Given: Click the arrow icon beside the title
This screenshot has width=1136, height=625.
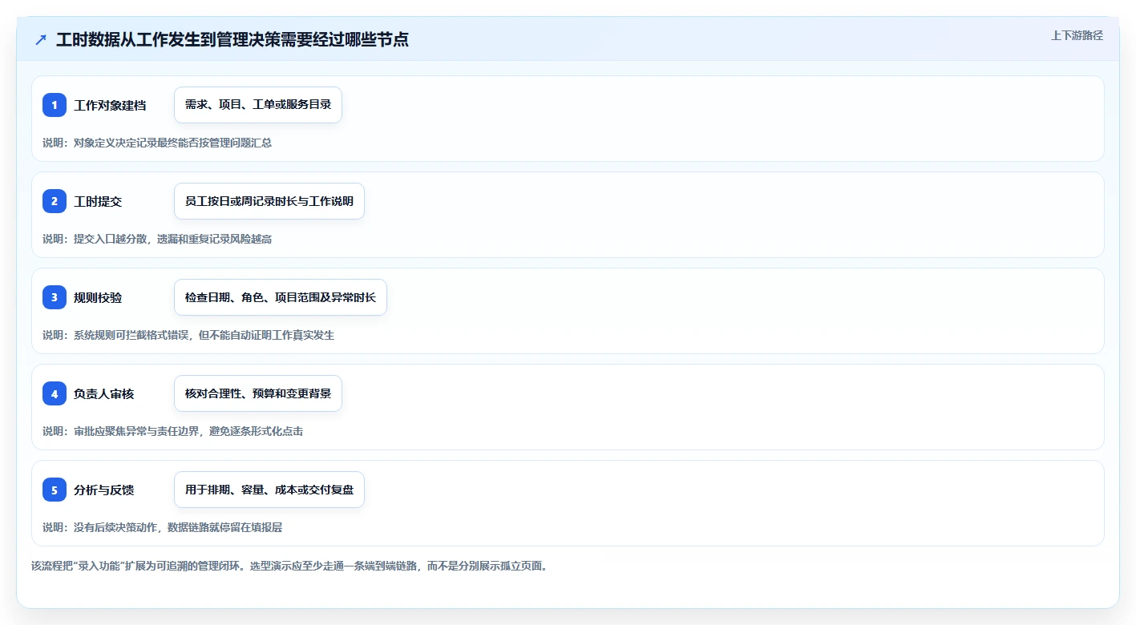Looking at the screenshot, I should coord(41,39).
